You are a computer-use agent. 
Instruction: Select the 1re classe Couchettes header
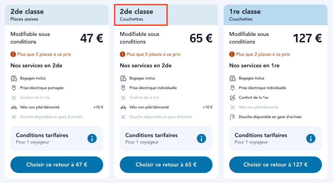point(275,15)
